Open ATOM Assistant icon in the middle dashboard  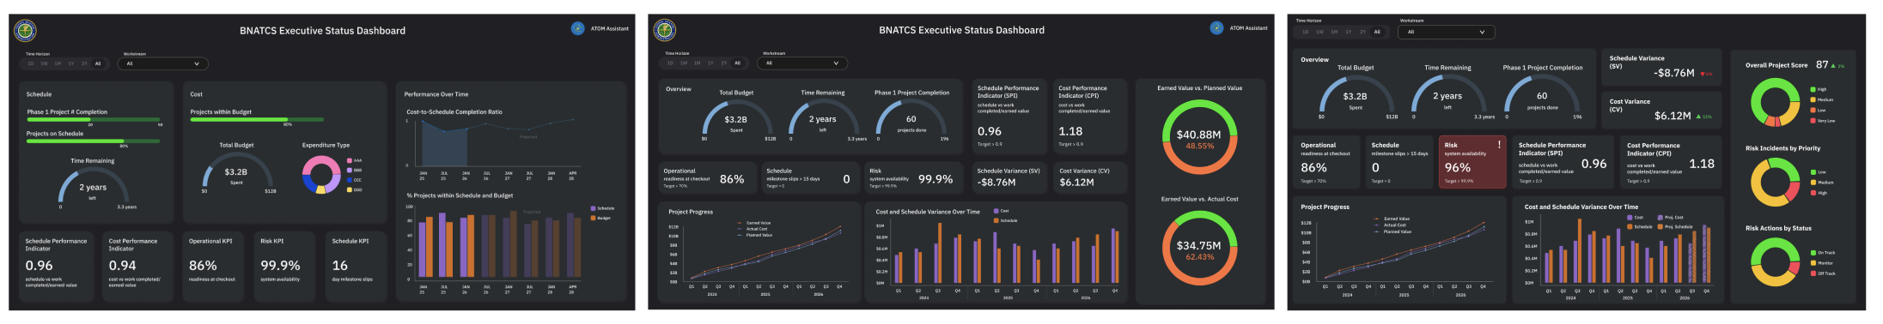click(1216, 28)
